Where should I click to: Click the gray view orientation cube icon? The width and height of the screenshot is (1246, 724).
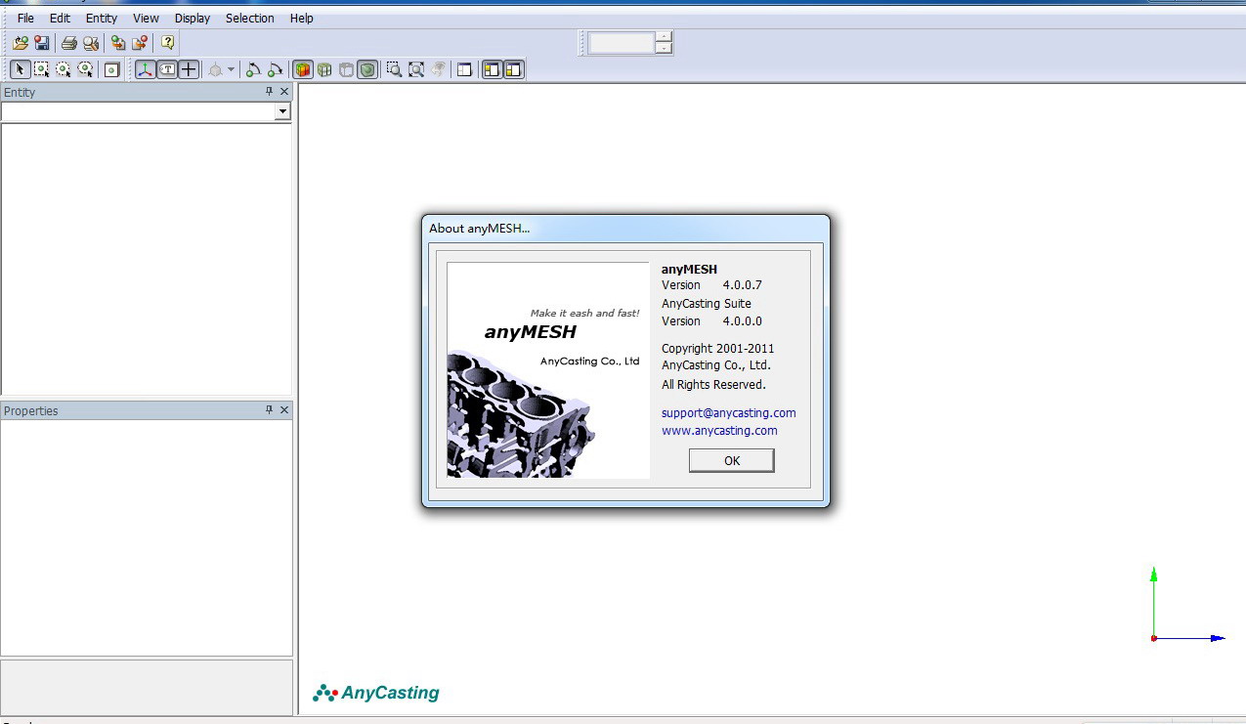pyautogui.click(x=216, y=69)
